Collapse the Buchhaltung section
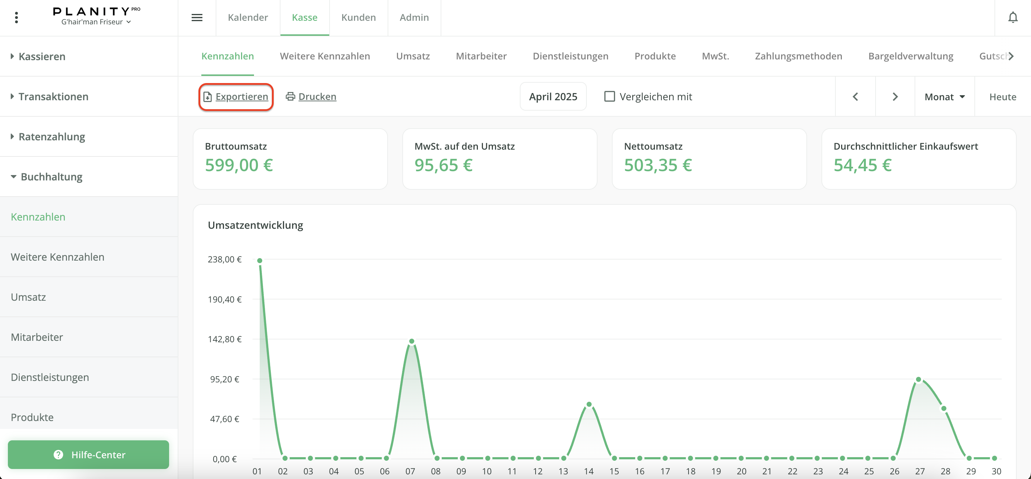 point(51,177)
